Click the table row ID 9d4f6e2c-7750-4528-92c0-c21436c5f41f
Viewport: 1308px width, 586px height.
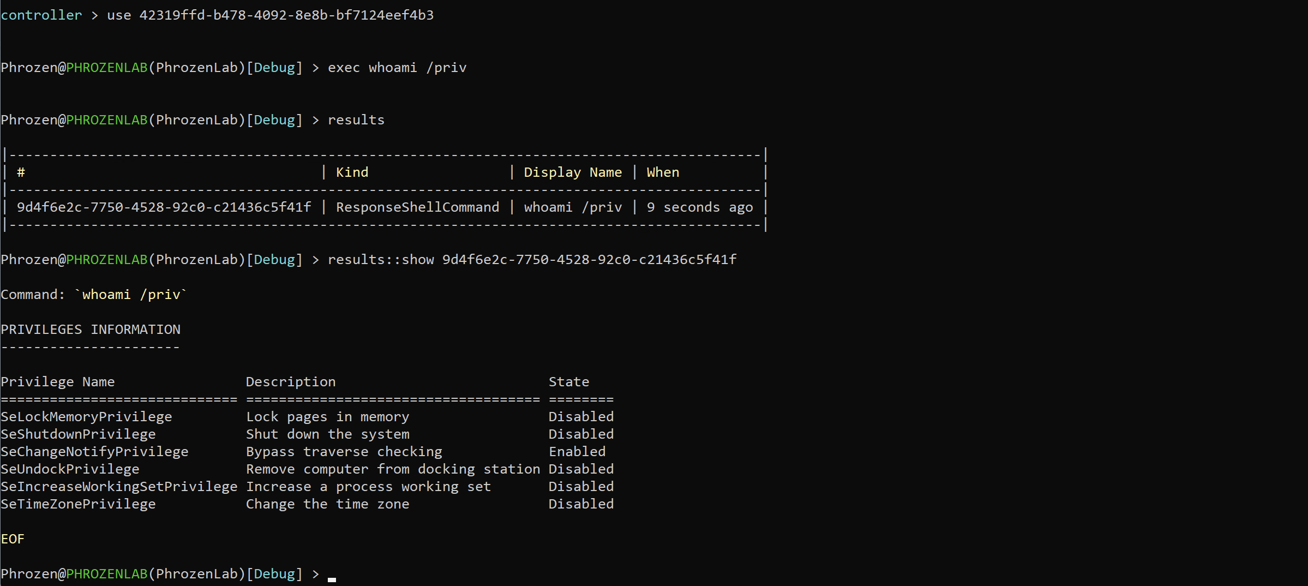[x=164, y=207]
